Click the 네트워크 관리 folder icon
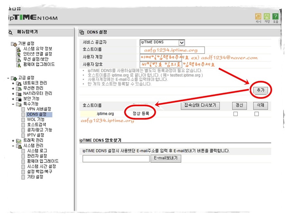 click(19, 83)
